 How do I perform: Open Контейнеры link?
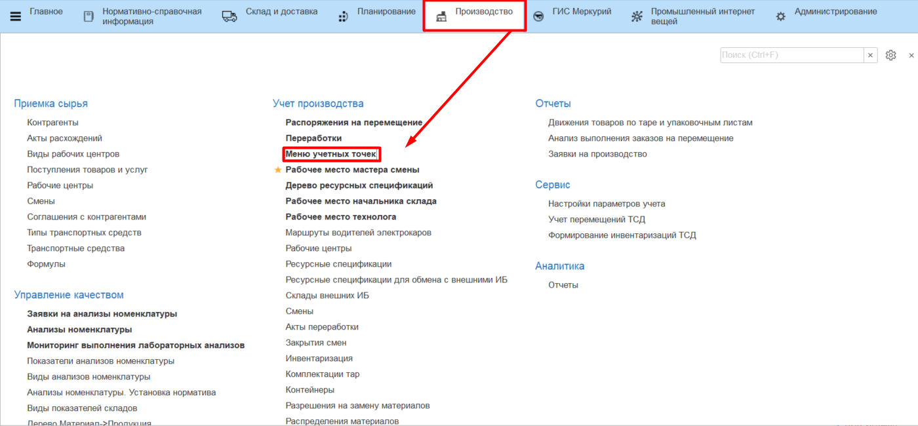pos(310,390)
